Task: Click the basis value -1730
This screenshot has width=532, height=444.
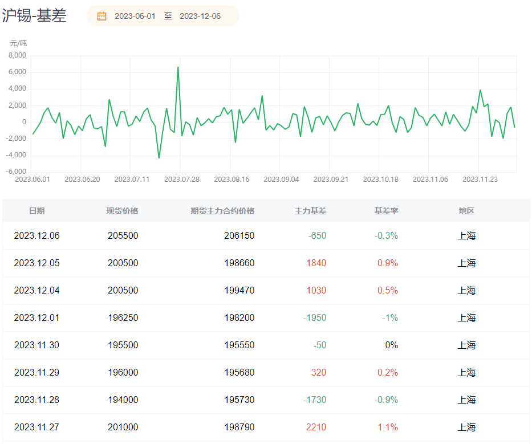Action: click(x=315, y=400)
